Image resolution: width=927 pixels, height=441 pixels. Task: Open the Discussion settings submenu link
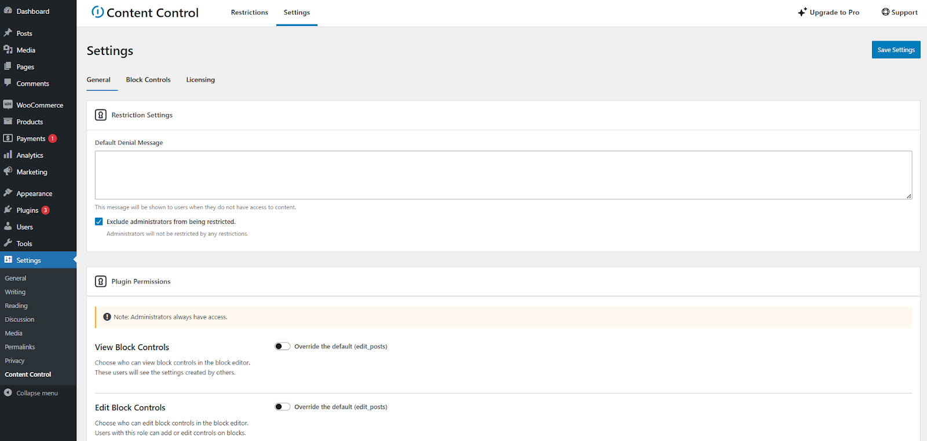(20, 319)
